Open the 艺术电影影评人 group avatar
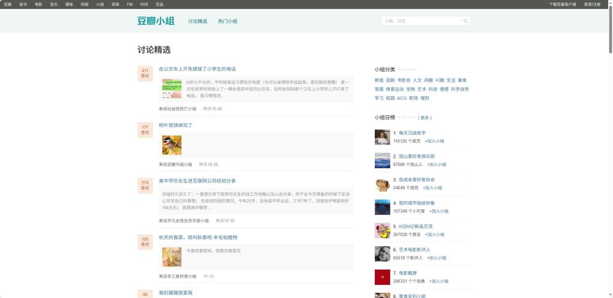 point(383,254)
